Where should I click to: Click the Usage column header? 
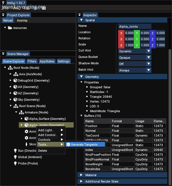pos(143,121)
